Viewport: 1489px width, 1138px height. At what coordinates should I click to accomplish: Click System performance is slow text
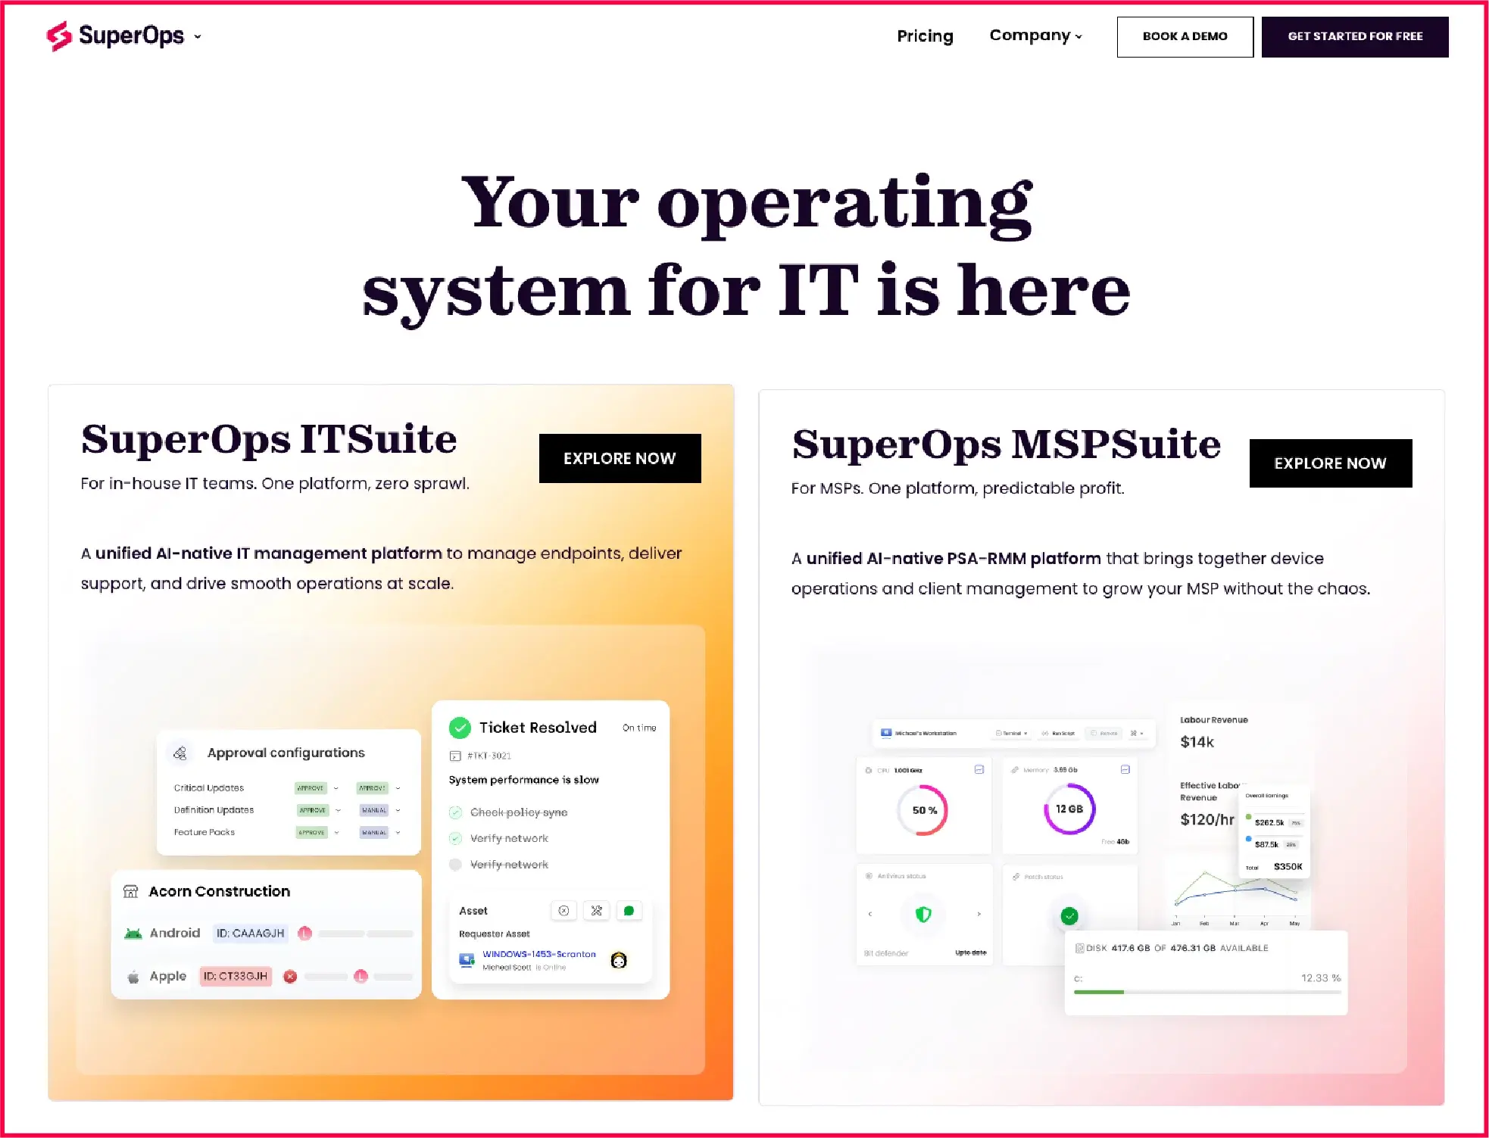click(523, 780)
